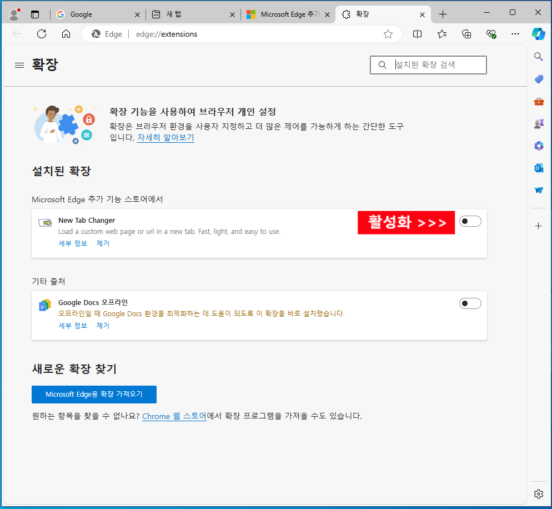Click the address bar URL edge://extensions

tap(167, 34)
